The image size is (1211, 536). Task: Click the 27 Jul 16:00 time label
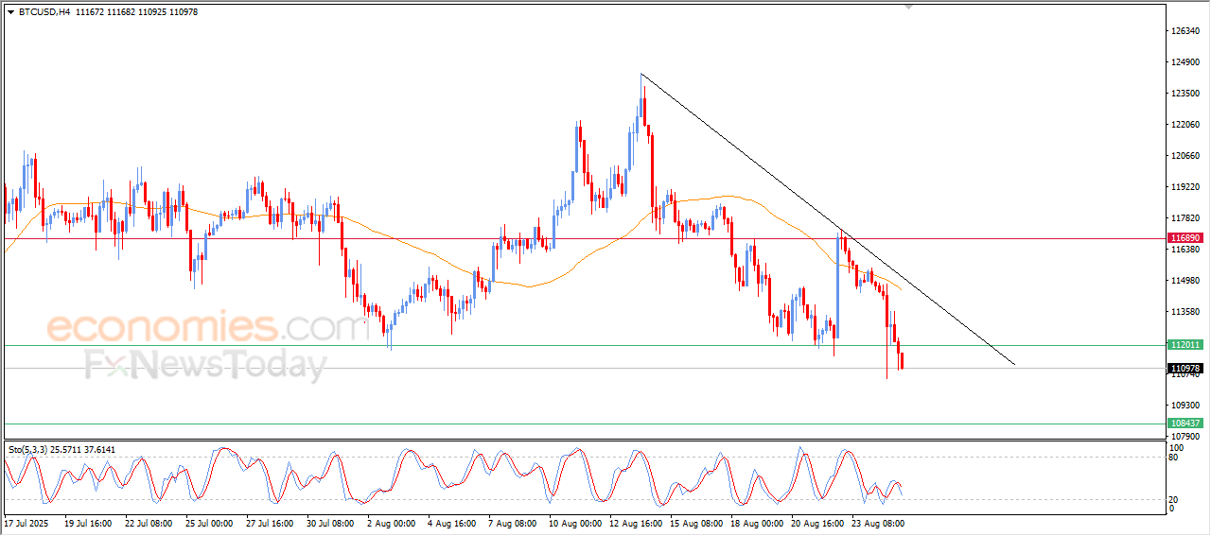tap(270, 523)
